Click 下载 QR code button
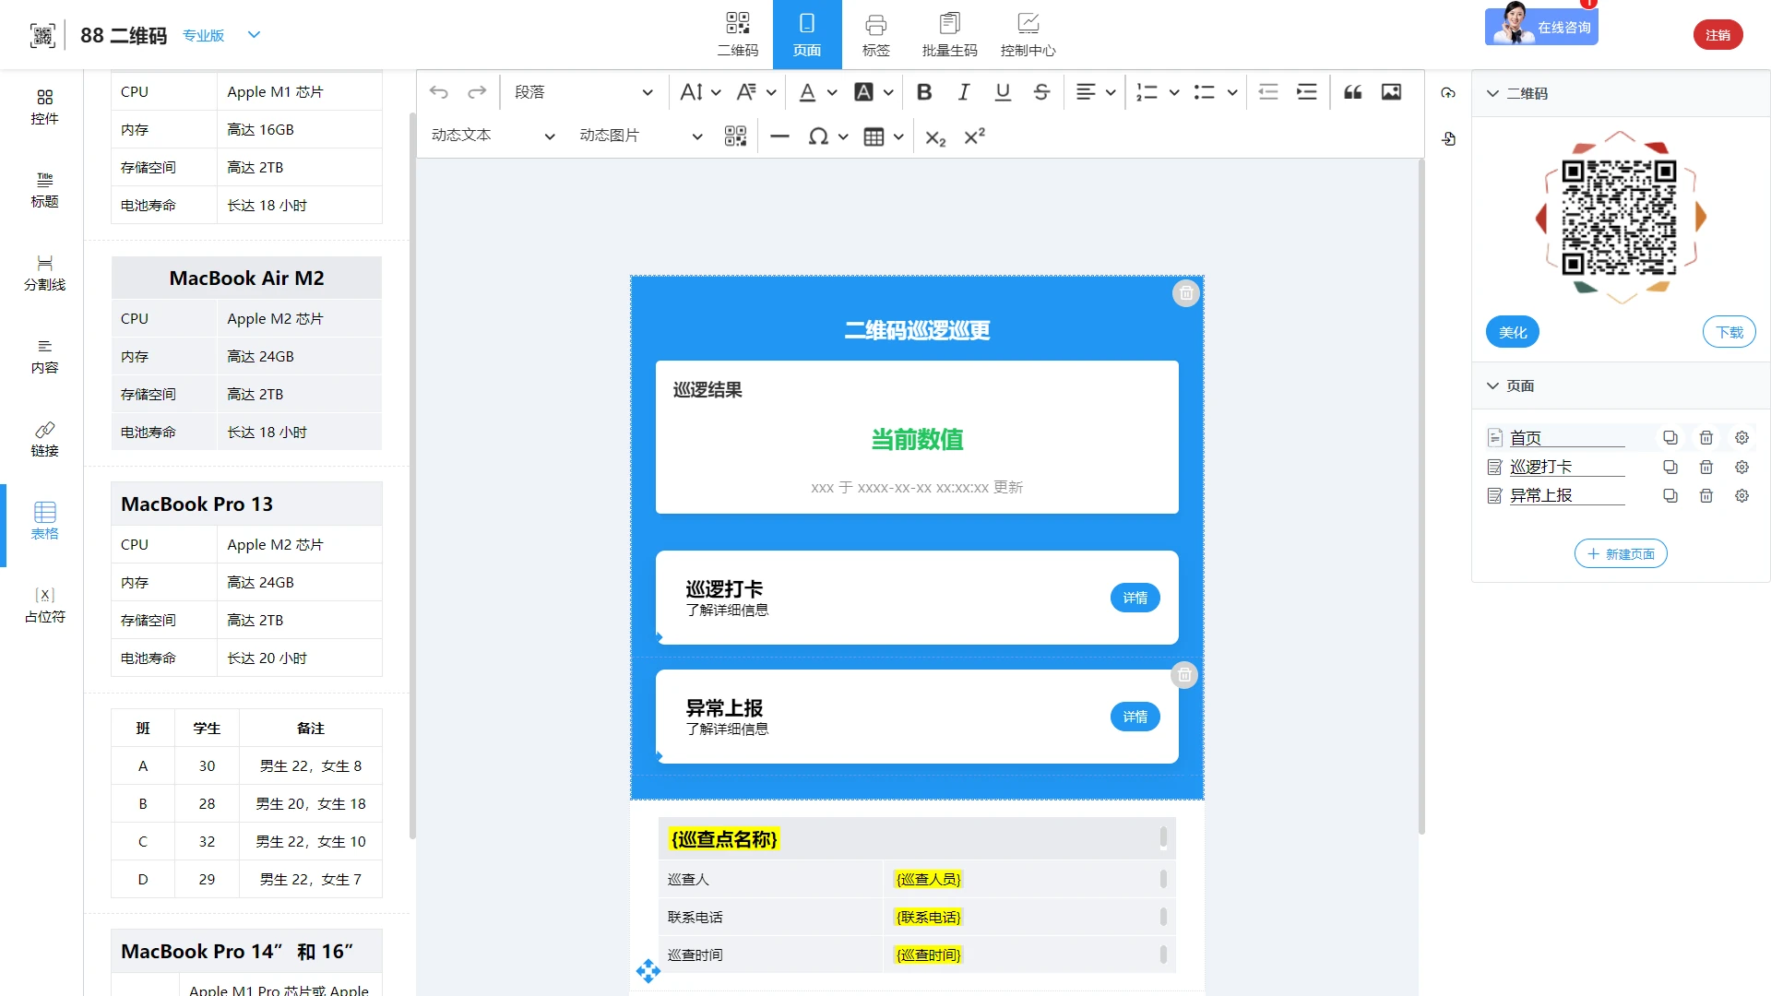Screen dimensions: 1771x996 [1729, 332]
